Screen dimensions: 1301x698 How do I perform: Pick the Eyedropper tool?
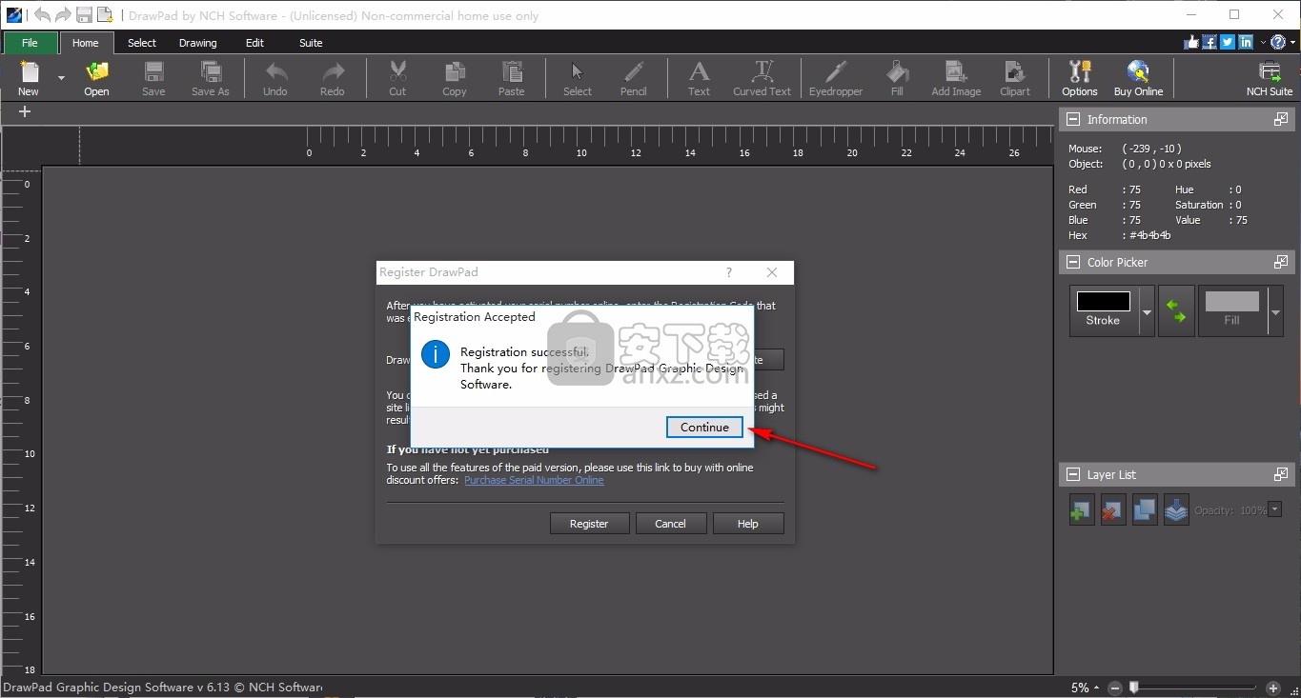point(836,78)
